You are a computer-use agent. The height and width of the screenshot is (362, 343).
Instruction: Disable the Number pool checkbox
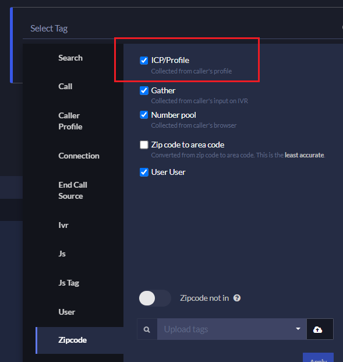coord(144,115)
